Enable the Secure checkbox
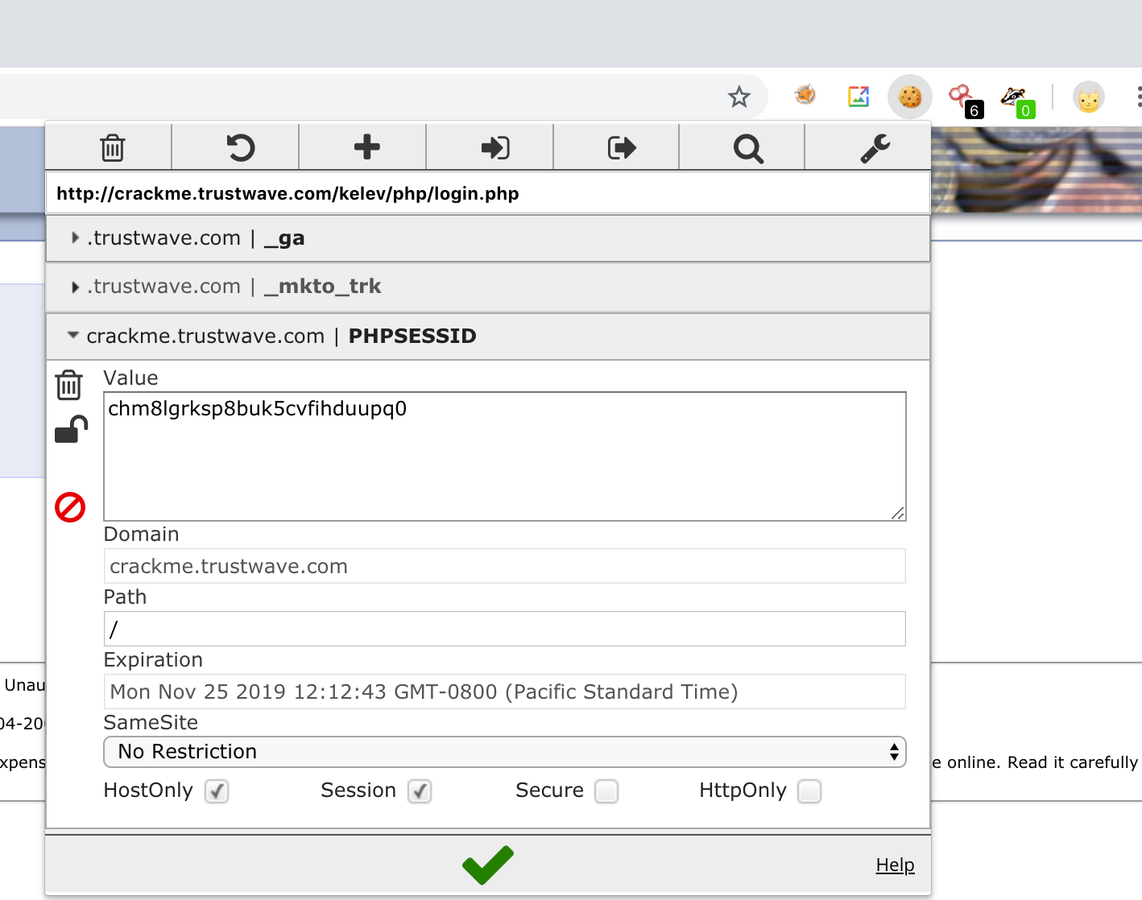 [x=606, y=791]
